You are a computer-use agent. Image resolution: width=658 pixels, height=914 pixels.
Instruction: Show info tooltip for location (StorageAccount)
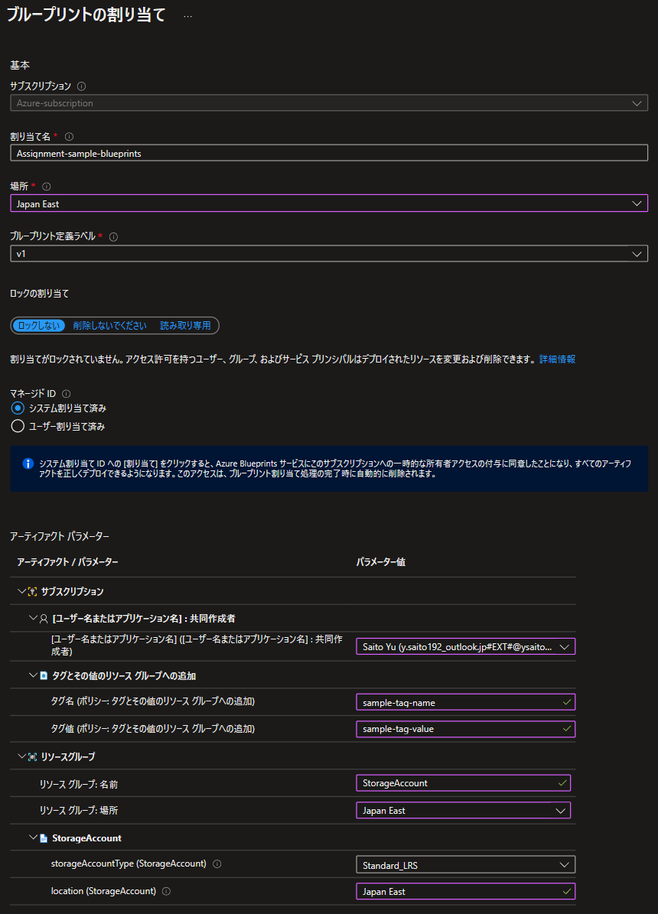[166, 891]
